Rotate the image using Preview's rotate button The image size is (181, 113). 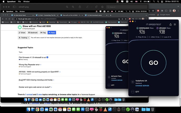(96, 7)
